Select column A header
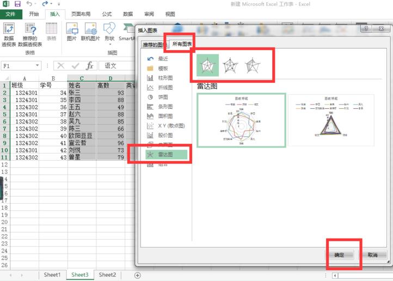 pyautogui.click(x=24, y=78)
